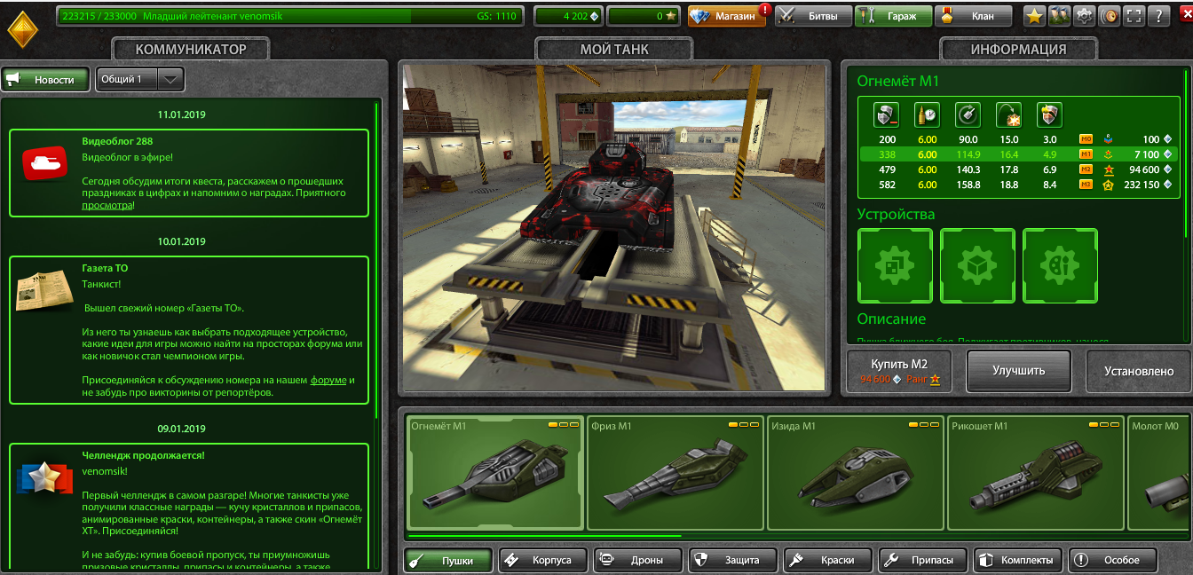Click the turret list horizontal scrollbar
Viewport: 1193px width, 575px height.
pyautogui.click(x=544, y=536)
